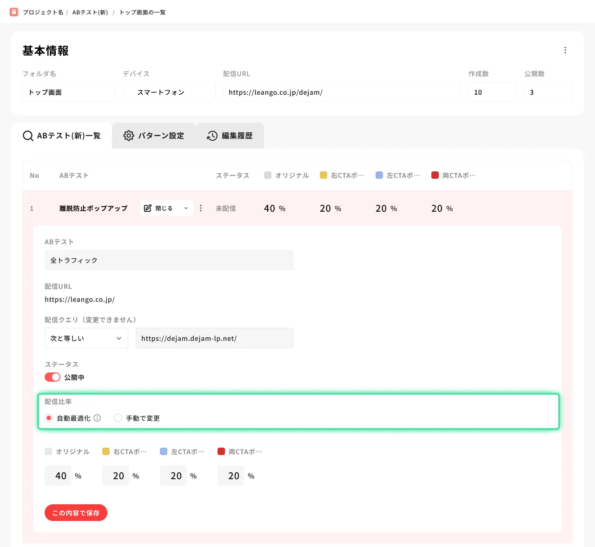This screenshot has height=547, width=595.
Task: Expand the chevron next to 閉じる button
Action: 186,208
